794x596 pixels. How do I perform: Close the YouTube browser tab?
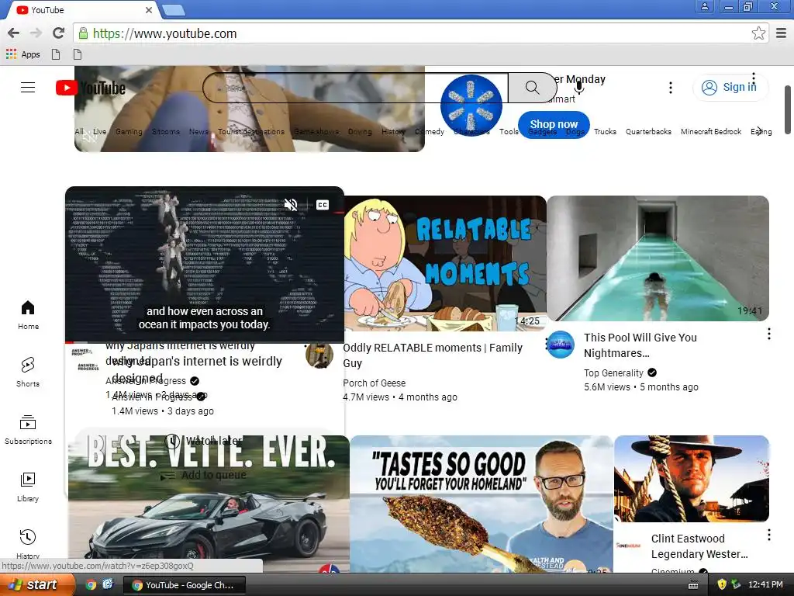tap(149, 9)
